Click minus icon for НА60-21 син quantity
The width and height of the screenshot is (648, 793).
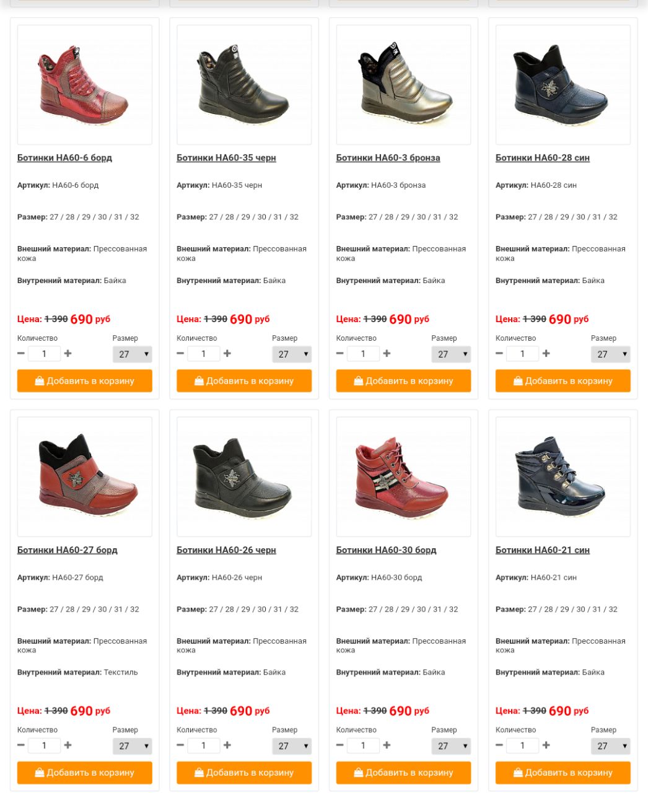click(x=499, y=745)
